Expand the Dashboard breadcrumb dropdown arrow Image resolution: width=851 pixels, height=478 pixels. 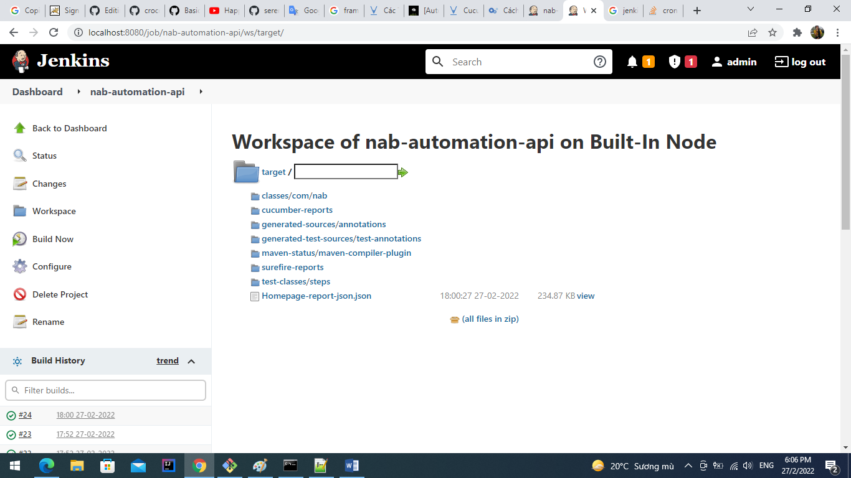(78, 91)
